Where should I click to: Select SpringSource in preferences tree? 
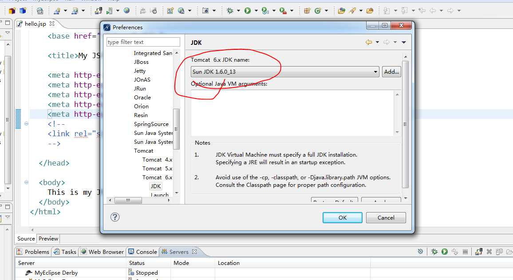point(151,124)
